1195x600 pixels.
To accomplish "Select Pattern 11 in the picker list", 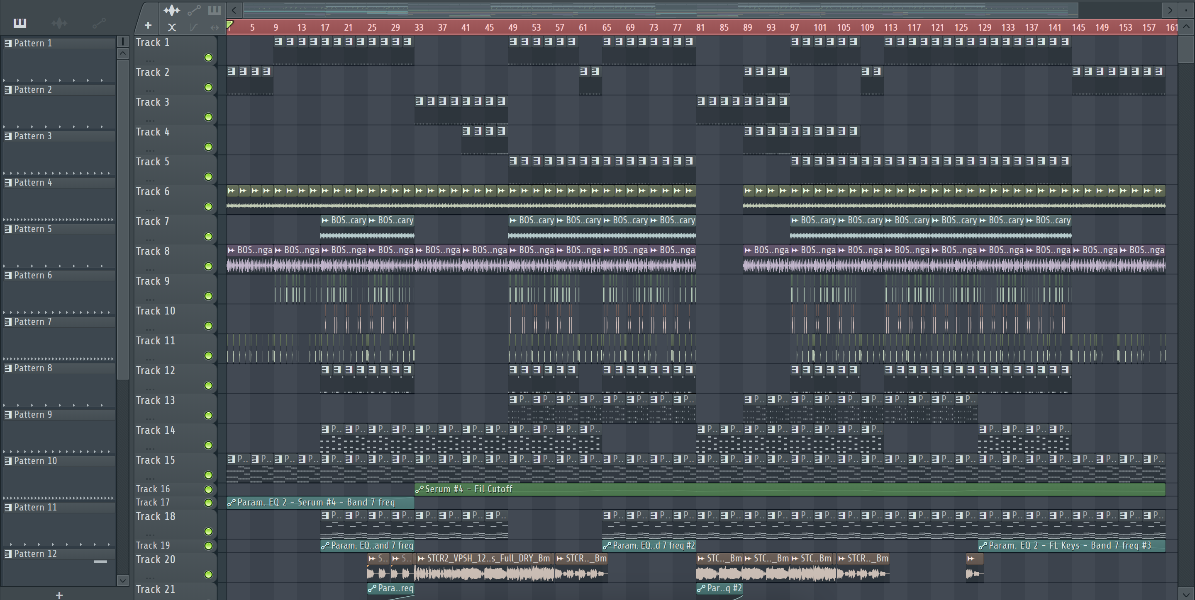I will click(59, 507).
